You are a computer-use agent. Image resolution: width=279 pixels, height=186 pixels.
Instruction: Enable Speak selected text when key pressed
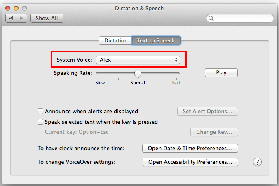point(40,122)
